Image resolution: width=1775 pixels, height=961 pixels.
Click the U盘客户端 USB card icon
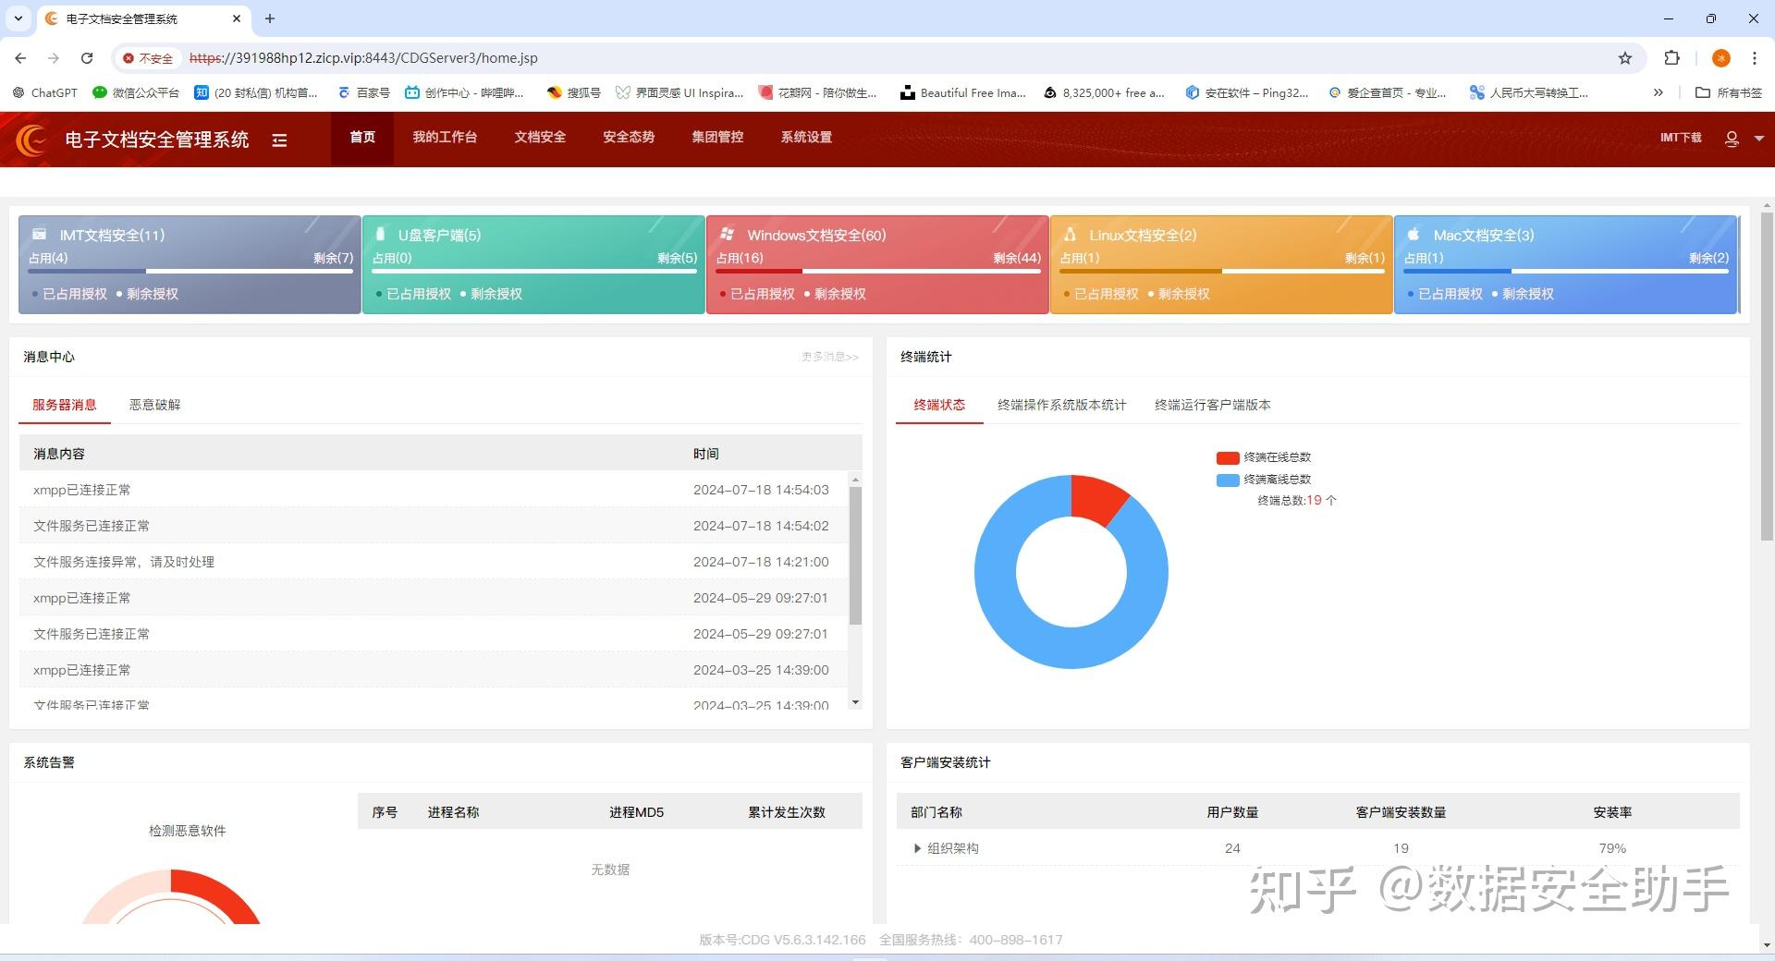(380, 234)
